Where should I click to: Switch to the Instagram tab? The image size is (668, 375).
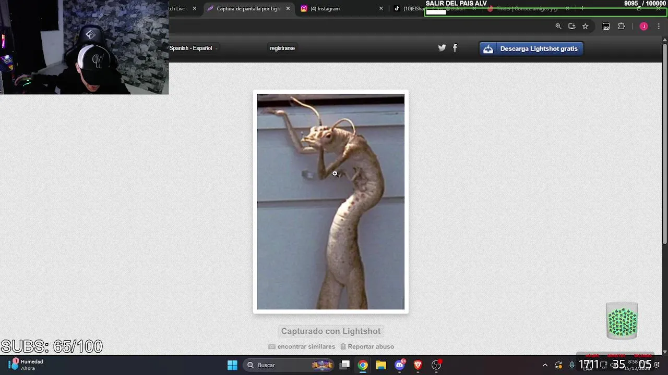(x=339, y=8)
